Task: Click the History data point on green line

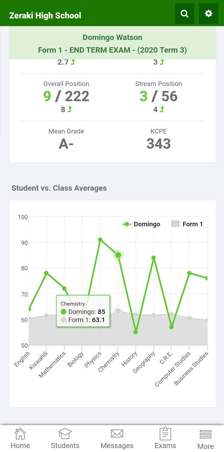Action: click(x=136, y=332)
